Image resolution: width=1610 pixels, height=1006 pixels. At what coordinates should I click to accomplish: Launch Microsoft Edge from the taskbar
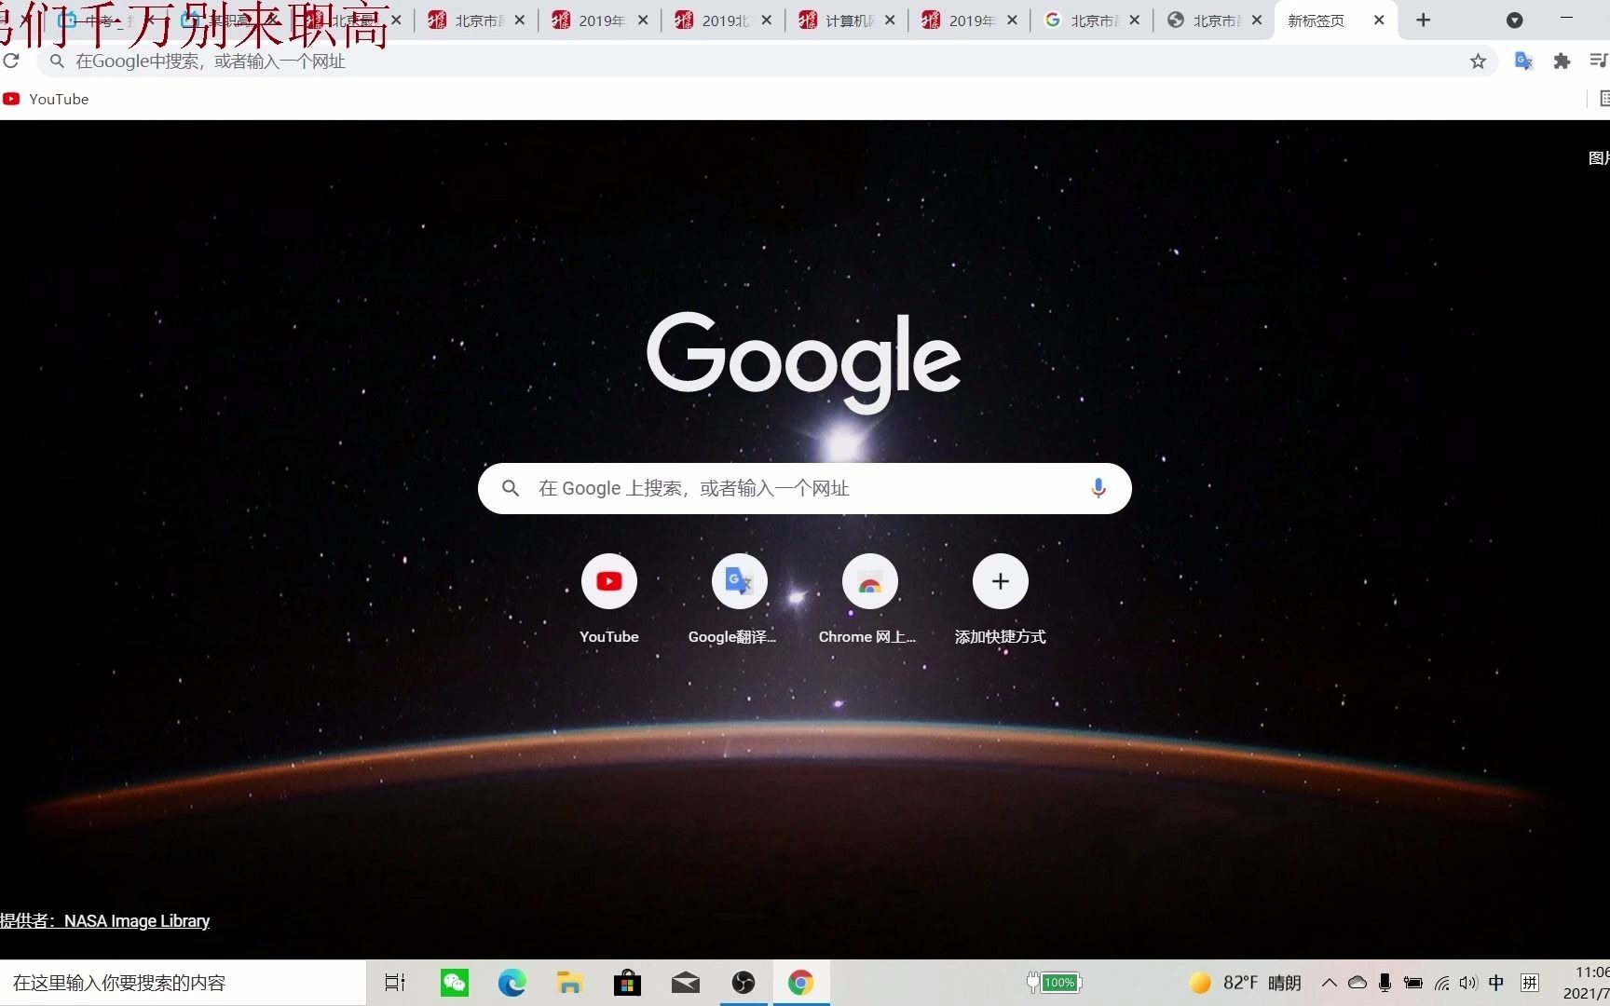click(512, 983)
